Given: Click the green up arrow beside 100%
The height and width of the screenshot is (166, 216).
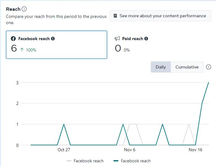Looking at the screenshot, I should point(22,50).
